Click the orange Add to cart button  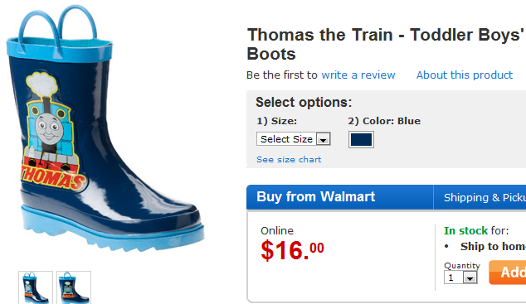click(508, 273)
